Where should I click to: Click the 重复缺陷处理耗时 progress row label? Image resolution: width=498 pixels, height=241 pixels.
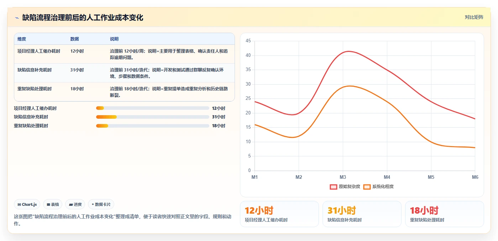[31, 126]
